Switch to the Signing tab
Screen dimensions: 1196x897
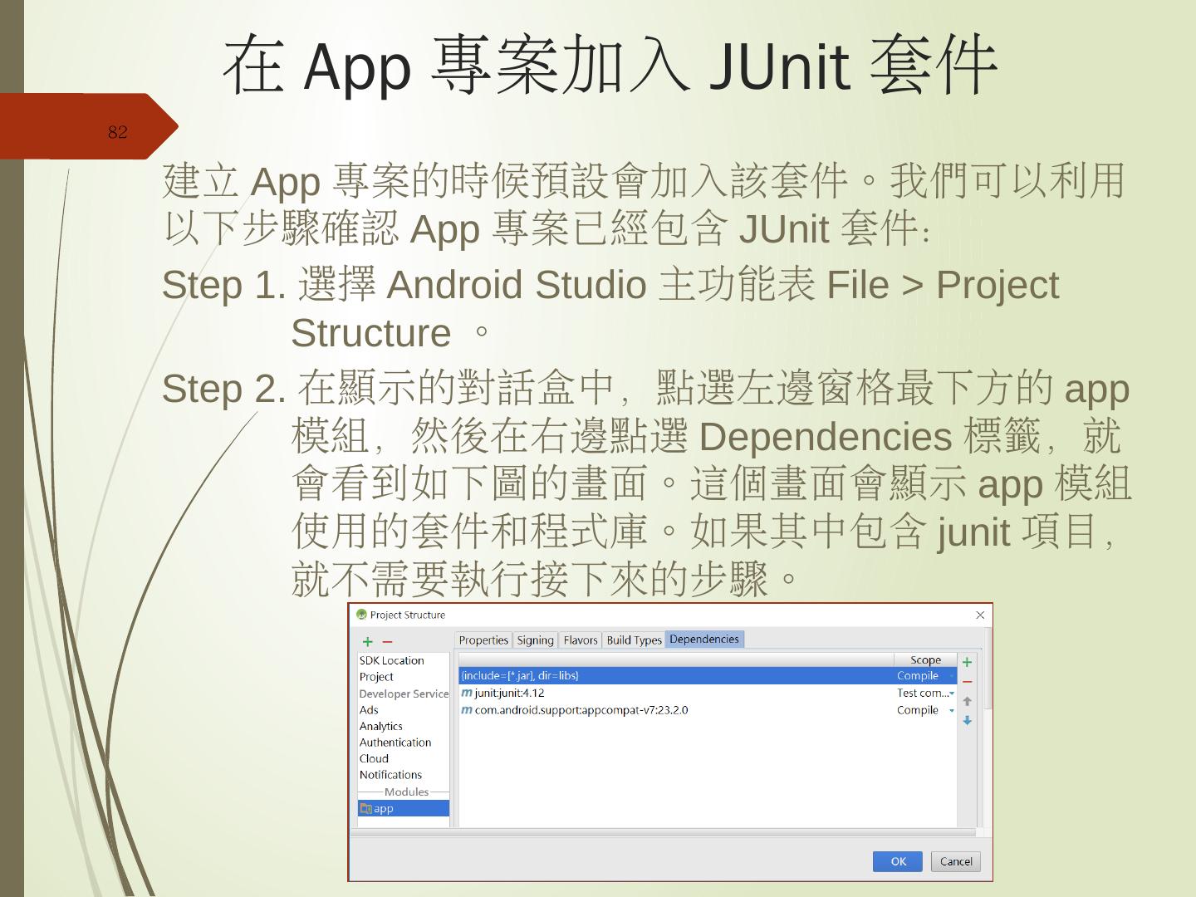535,640
